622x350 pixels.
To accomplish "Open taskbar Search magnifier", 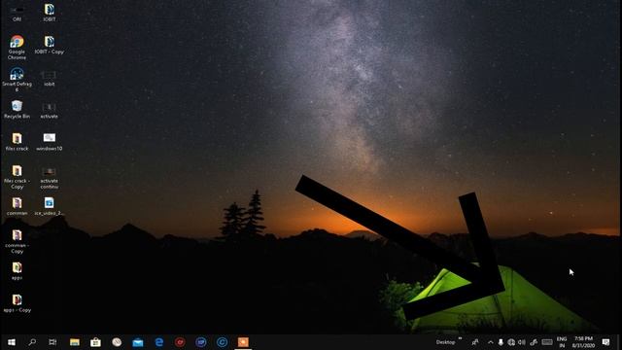I will pyautogui.click(x=32, y=342).
